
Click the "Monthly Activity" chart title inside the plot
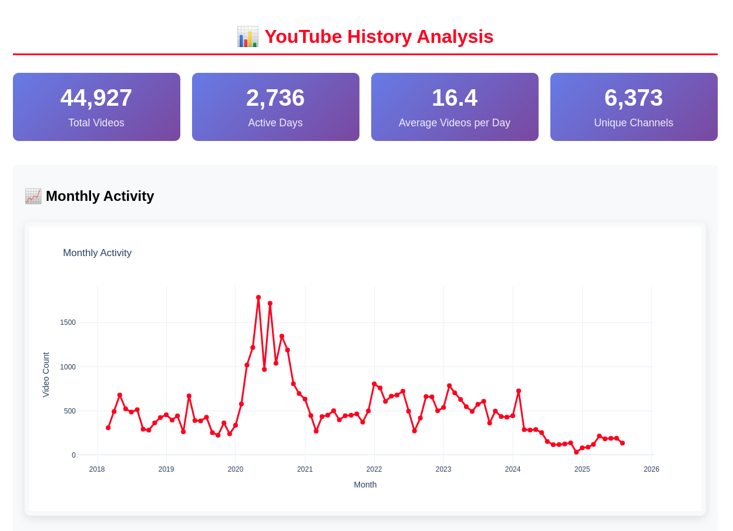97,253
